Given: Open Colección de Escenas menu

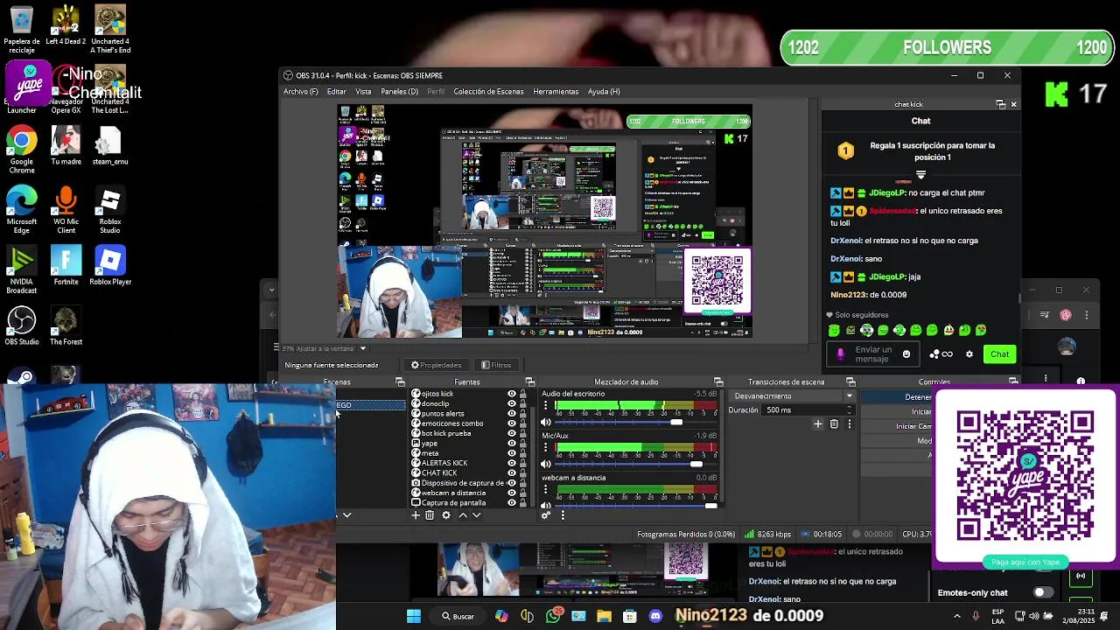Looking at the screenshot, I should click(x=488, y=92).
